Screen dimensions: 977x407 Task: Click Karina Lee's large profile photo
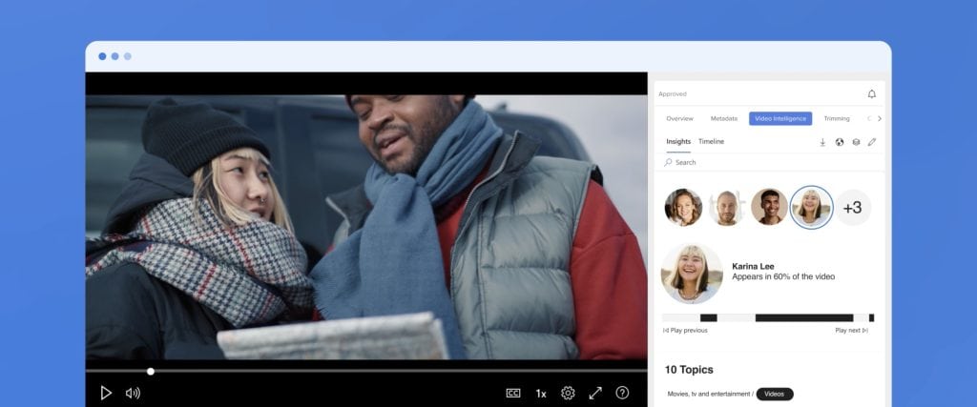[692, 274]
